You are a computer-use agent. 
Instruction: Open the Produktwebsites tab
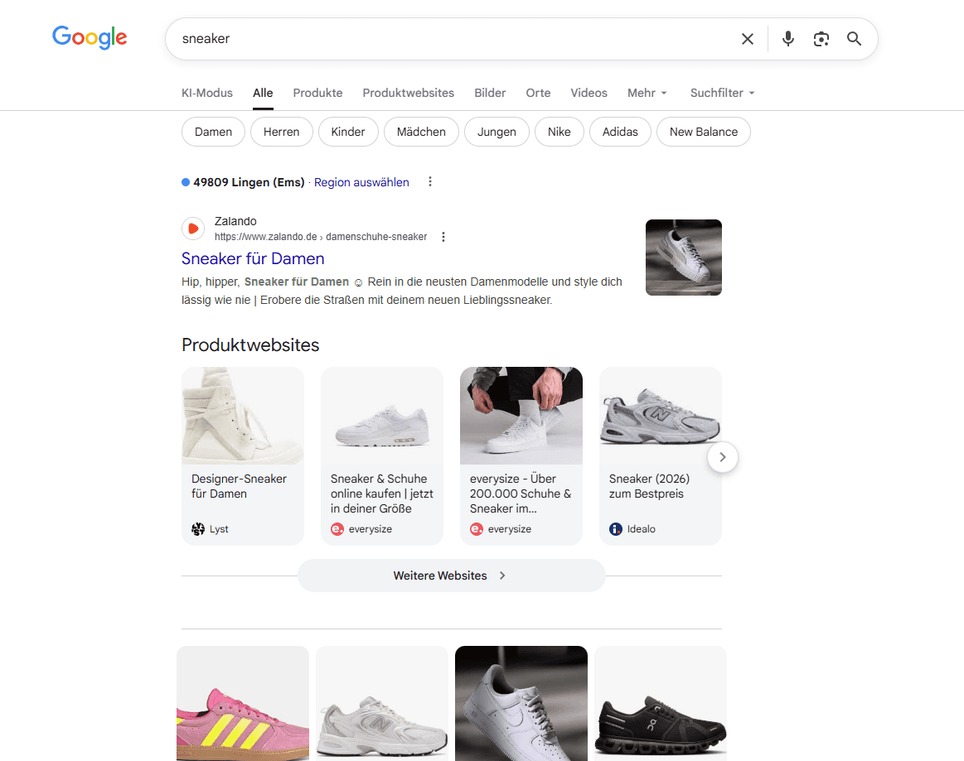click(408, 93)
